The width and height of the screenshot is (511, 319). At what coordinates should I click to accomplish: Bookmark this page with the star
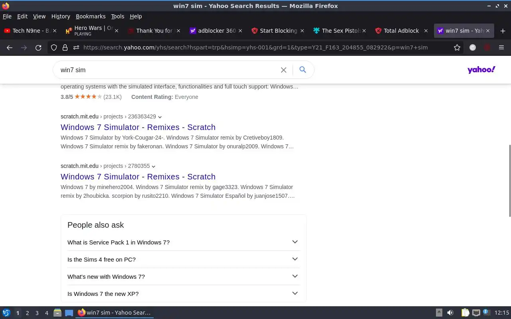point(457,47)
